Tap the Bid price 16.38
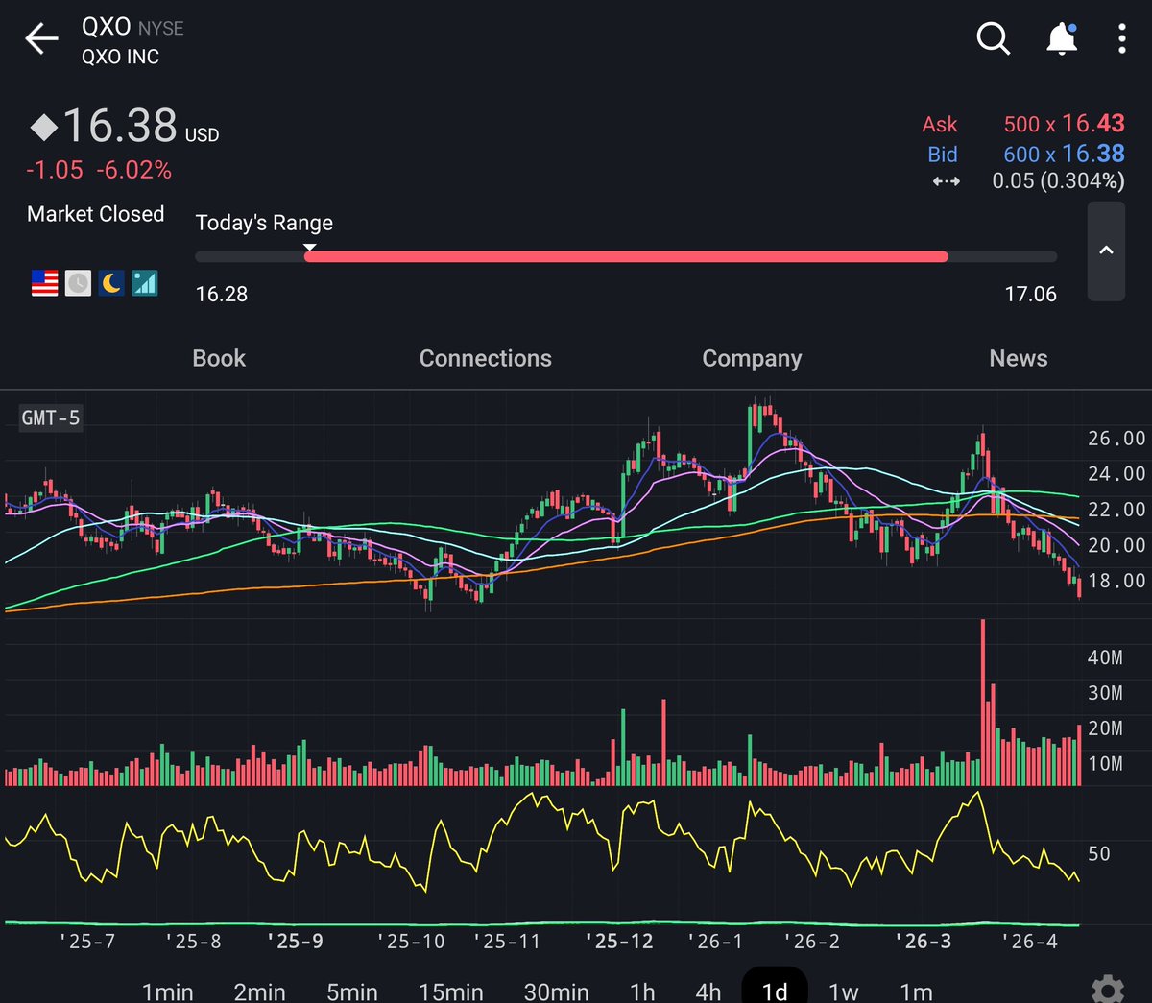 [x=1093, y=154]
